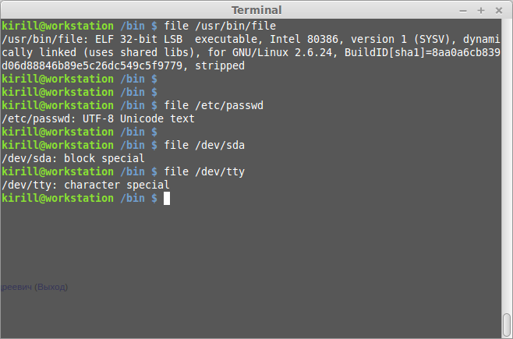Click the faint "(Выход)" logout link
This screenshot has height=339, width=513.
tap(50, 287)
